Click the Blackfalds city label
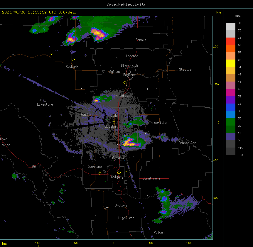The height and width of the screenshot is (247, 253). 129,65
